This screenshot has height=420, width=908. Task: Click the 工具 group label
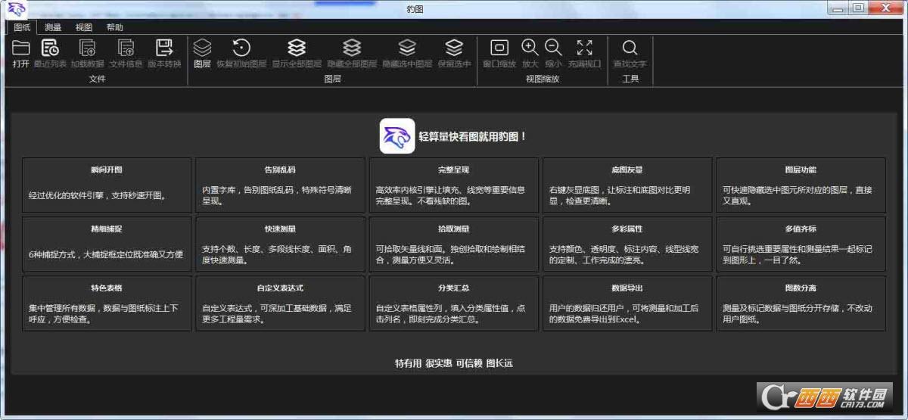point(630,79)
